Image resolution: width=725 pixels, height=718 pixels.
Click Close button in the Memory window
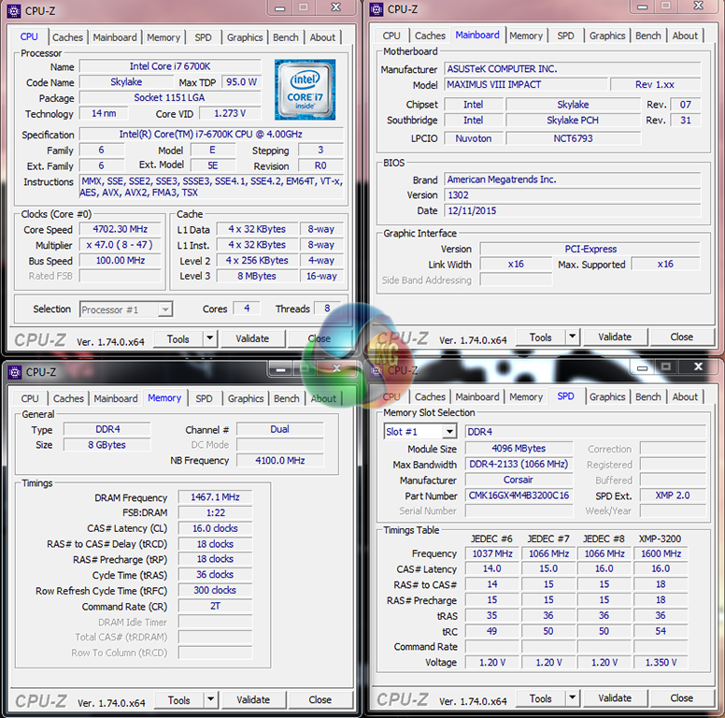320,699
